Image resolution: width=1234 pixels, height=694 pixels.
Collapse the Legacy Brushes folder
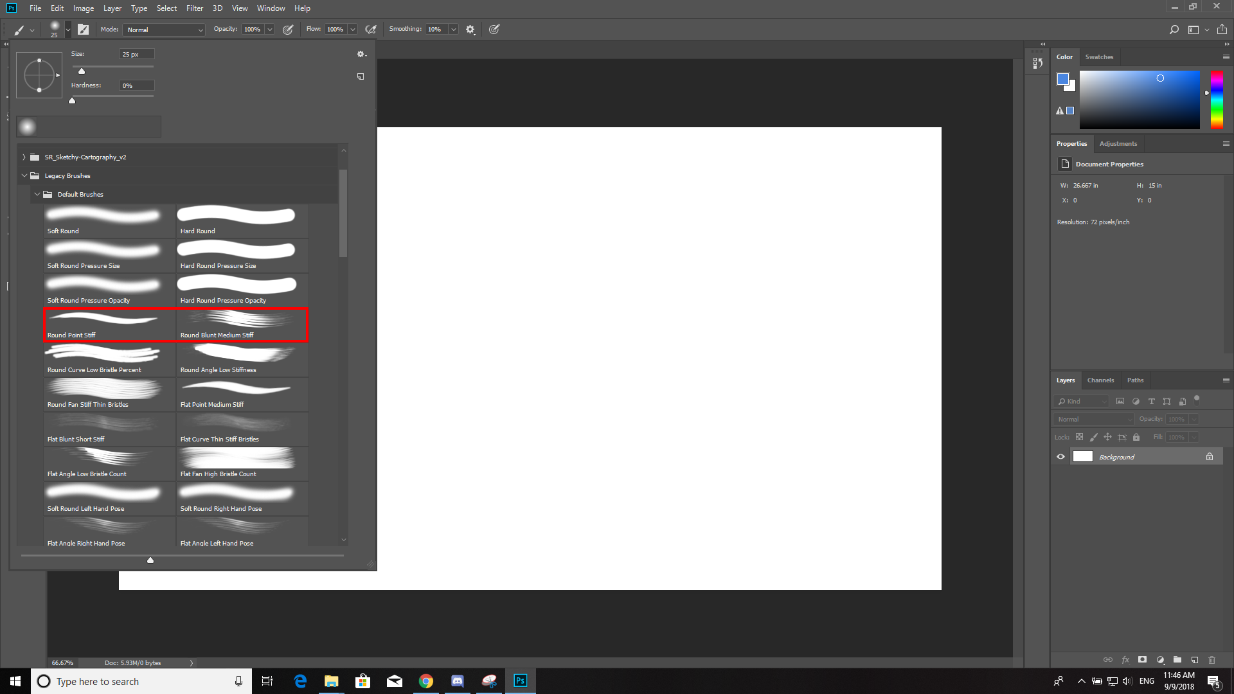pos(24,175)
